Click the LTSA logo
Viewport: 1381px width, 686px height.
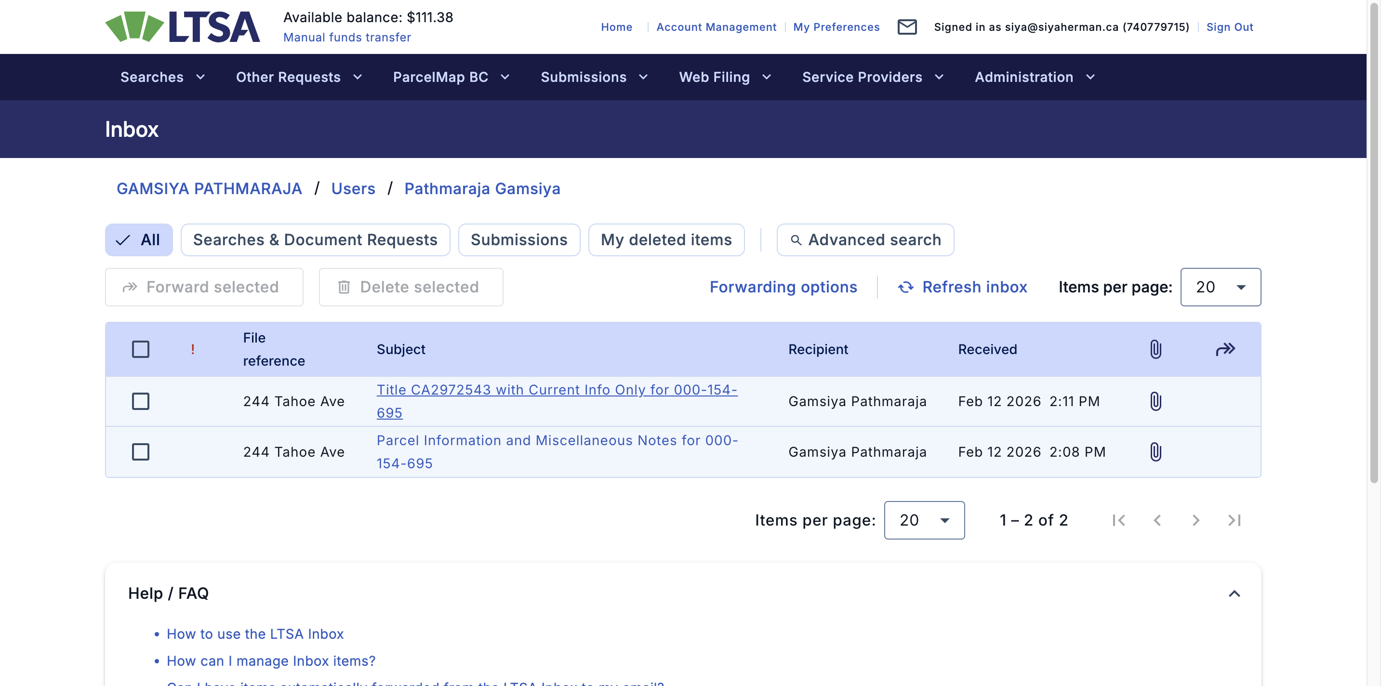coord(182,27)
